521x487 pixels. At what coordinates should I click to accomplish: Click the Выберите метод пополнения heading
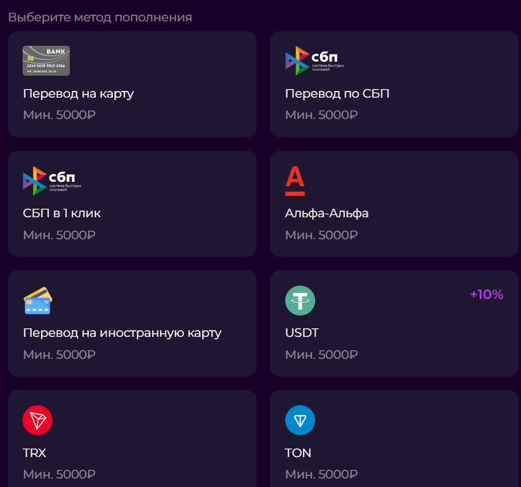(100, 17)
